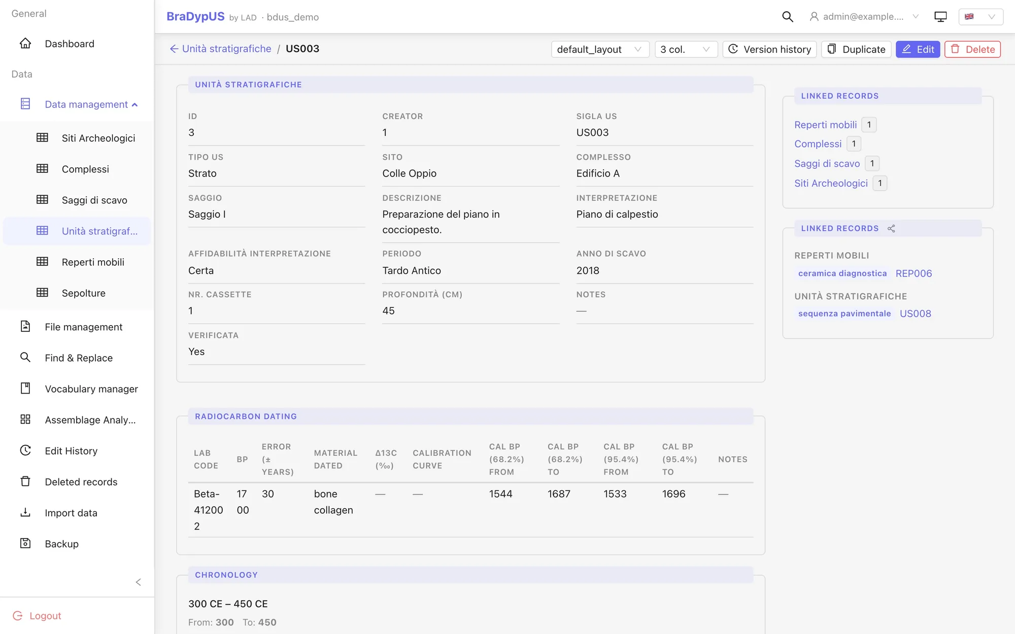Open linked Reperti mobili records
1015x634 pixels.
[x=825, y=125]
